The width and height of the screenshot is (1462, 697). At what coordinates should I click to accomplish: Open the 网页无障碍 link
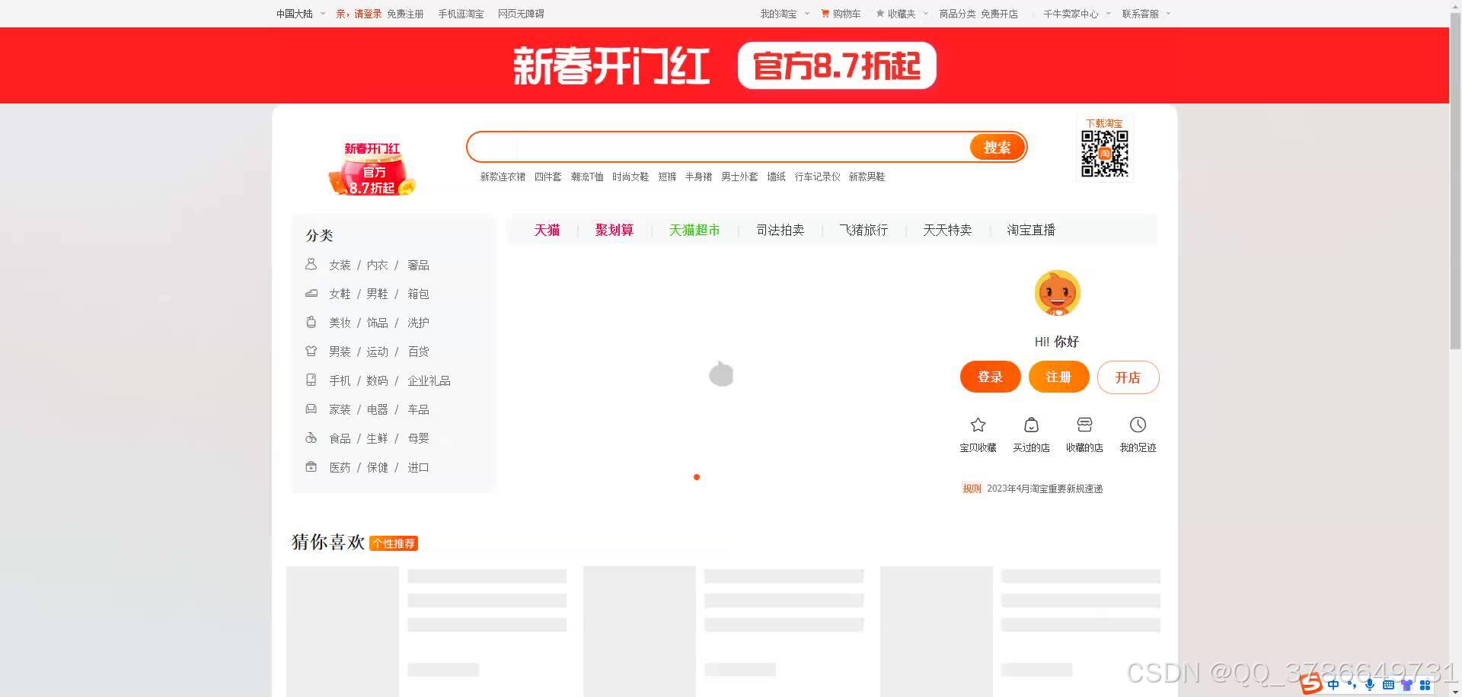(x=521, y=14)
